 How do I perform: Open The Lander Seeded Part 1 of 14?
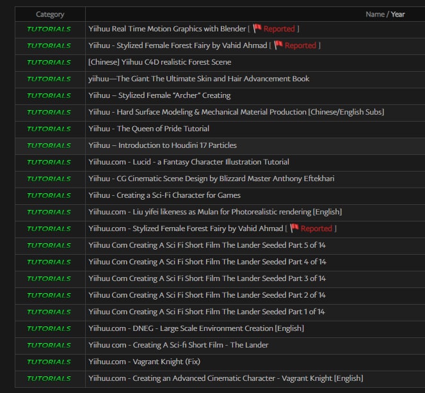pos(207,312)
